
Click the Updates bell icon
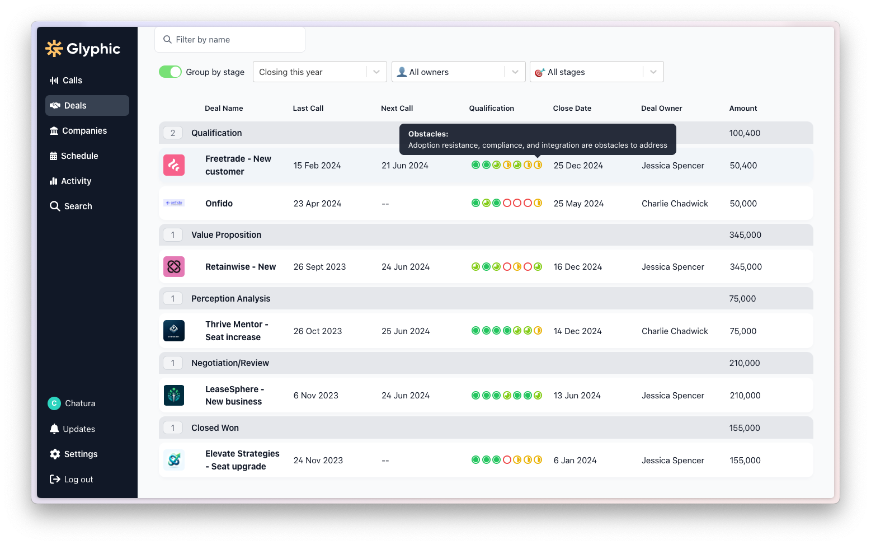pyautogui.click(x=54, y=429)
